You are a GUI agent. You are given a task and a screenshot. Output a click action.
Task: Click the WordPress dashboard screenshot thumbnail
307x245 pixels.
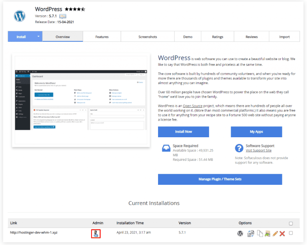pos(81,100)
